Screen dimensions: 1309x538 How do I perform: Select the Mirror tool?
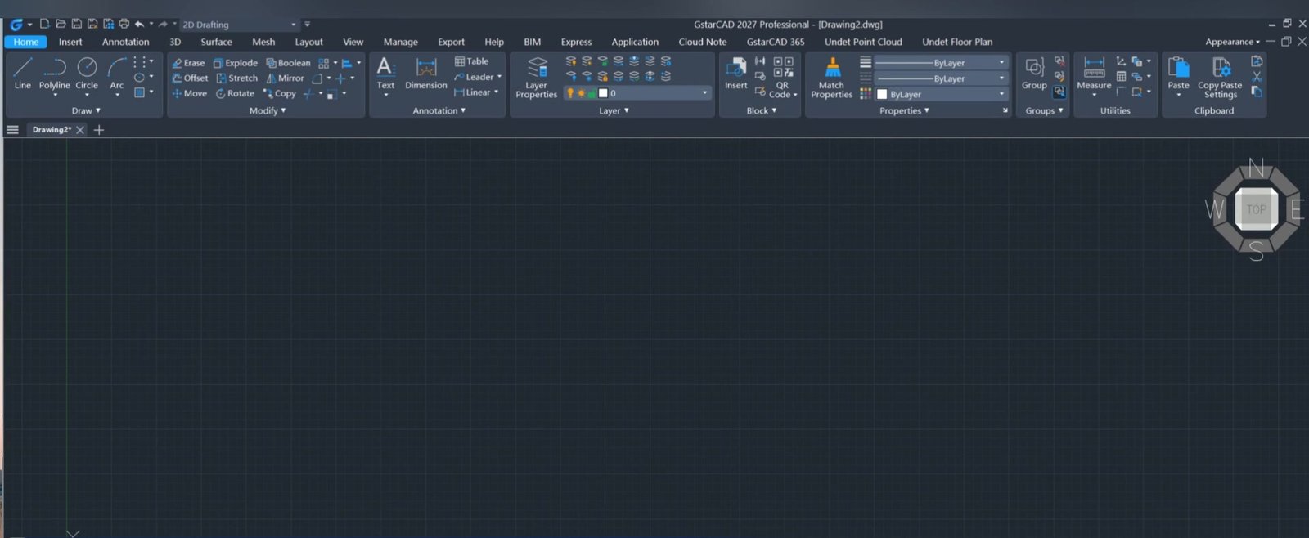click(285, 78)
